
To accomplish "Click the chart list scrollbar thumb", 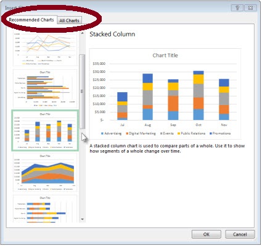I will coord(82,91).
